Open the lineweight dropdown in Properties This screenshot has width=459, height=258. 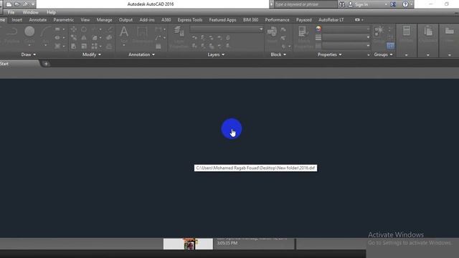pyautogui.click(x=346, y=37)
